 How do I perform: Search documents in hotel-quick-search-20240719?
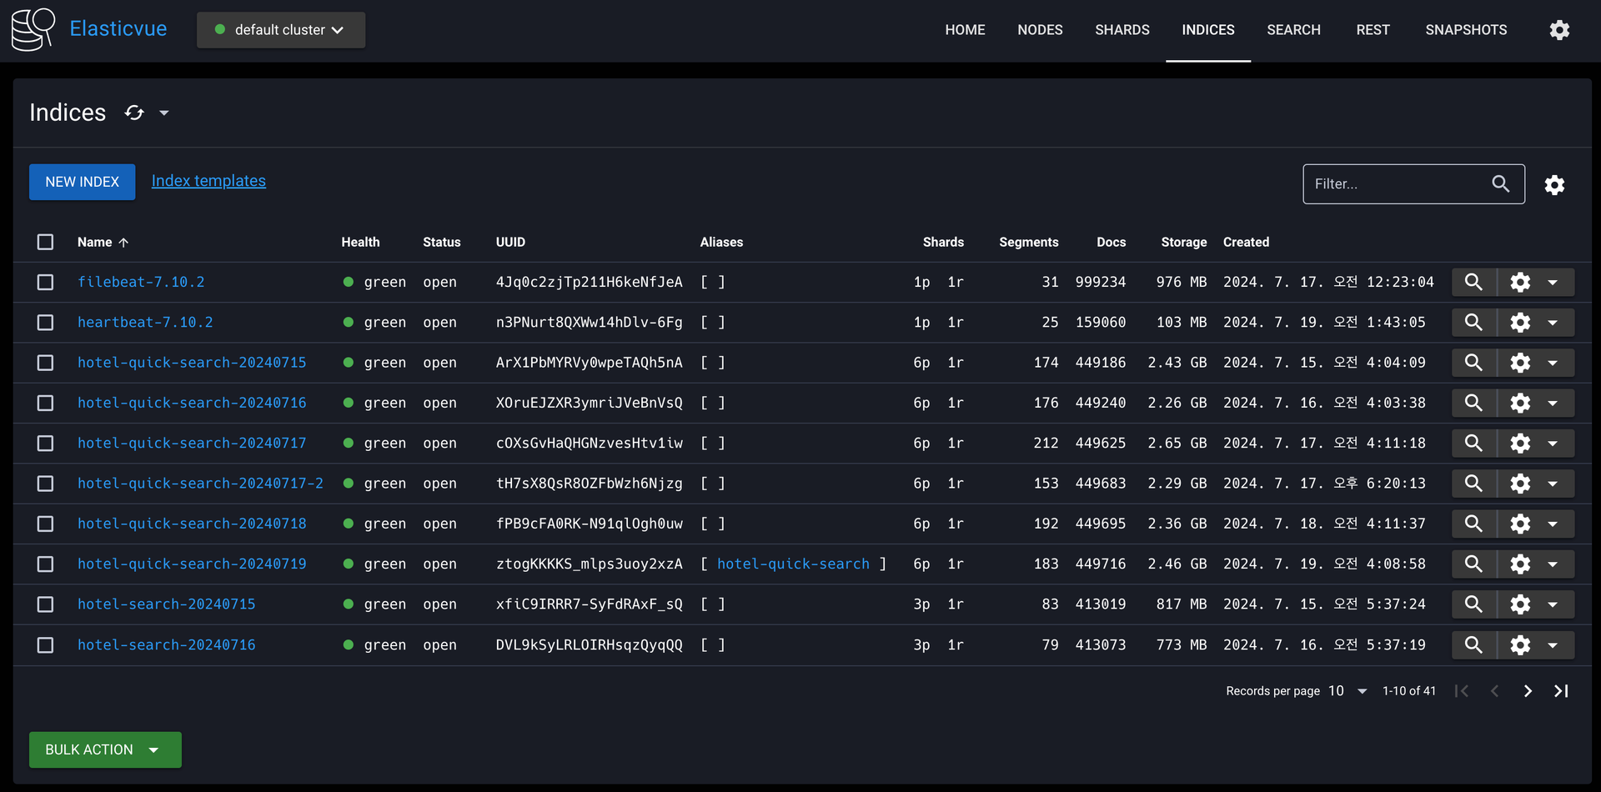click(1473, 564)
